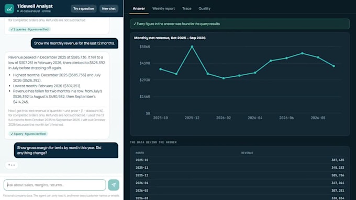This screenshot has height=200, width=356.
Task: Select the 2025-10 table row
Action: 240,160
